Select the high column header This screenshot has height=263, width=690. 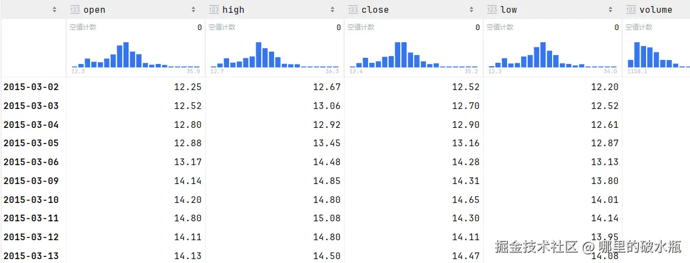(x=275, y=9)
